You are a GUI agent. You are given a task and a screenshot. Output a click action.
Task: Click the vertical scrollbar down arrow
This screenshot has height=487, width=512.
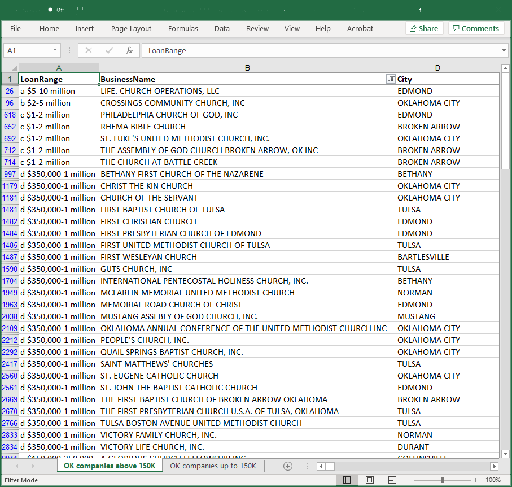pyautogui.click(x=505, y=454)
